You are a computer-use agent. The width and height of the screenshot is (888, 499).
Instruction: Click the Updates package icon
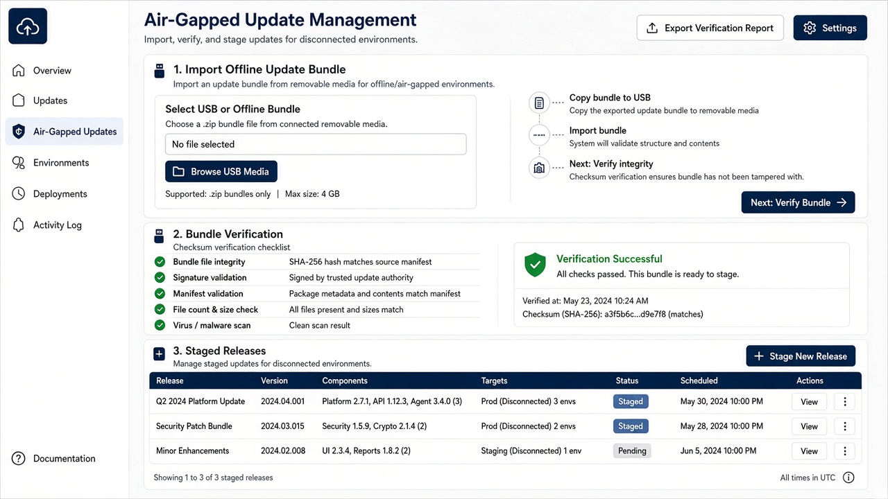pos(19,100)
